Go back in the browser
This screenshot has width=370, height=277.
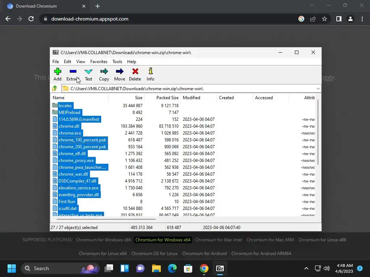(x=8, y=19)
